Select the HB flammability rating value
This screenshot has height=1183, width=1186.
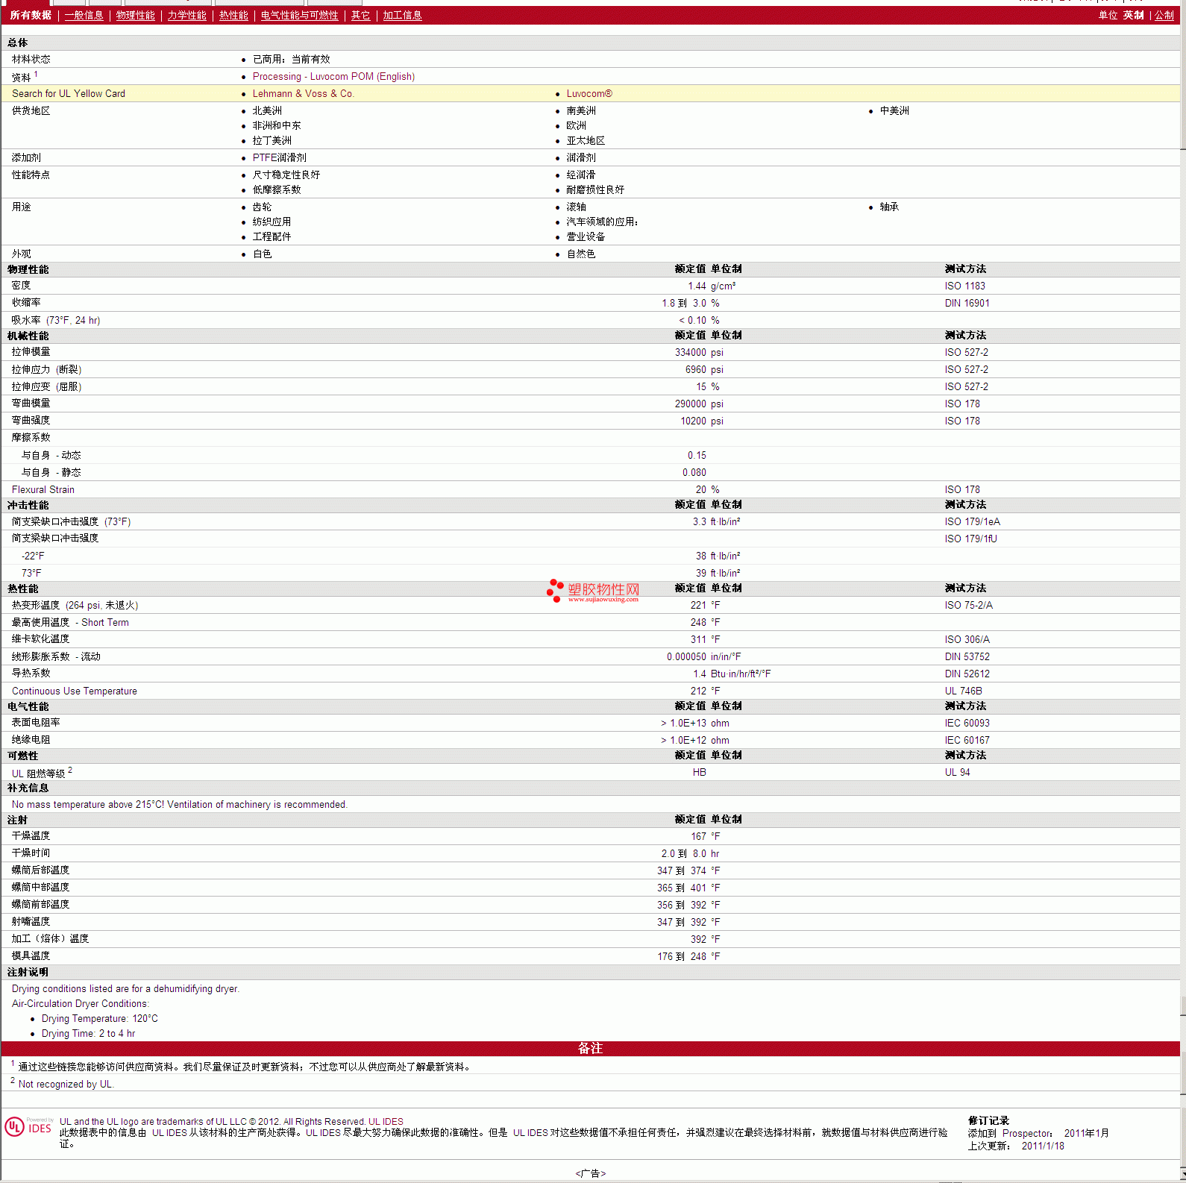click(699, 773)
